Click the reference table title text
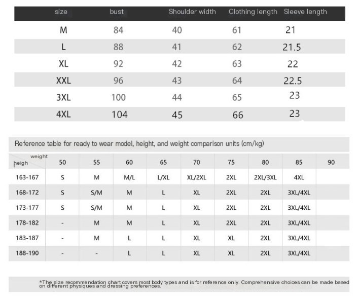The image size is (357, 303). coord(139,144)
